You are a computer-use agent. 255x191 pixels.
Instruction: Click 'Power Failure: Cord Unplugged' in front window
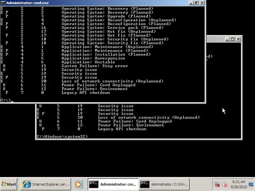tap(98, 85)
